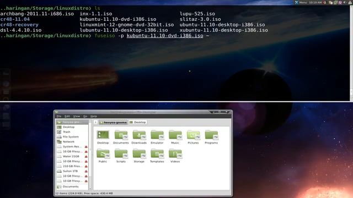Click the home folder path bar button
The height and width of the screenshot is (198, 353).
113,122
